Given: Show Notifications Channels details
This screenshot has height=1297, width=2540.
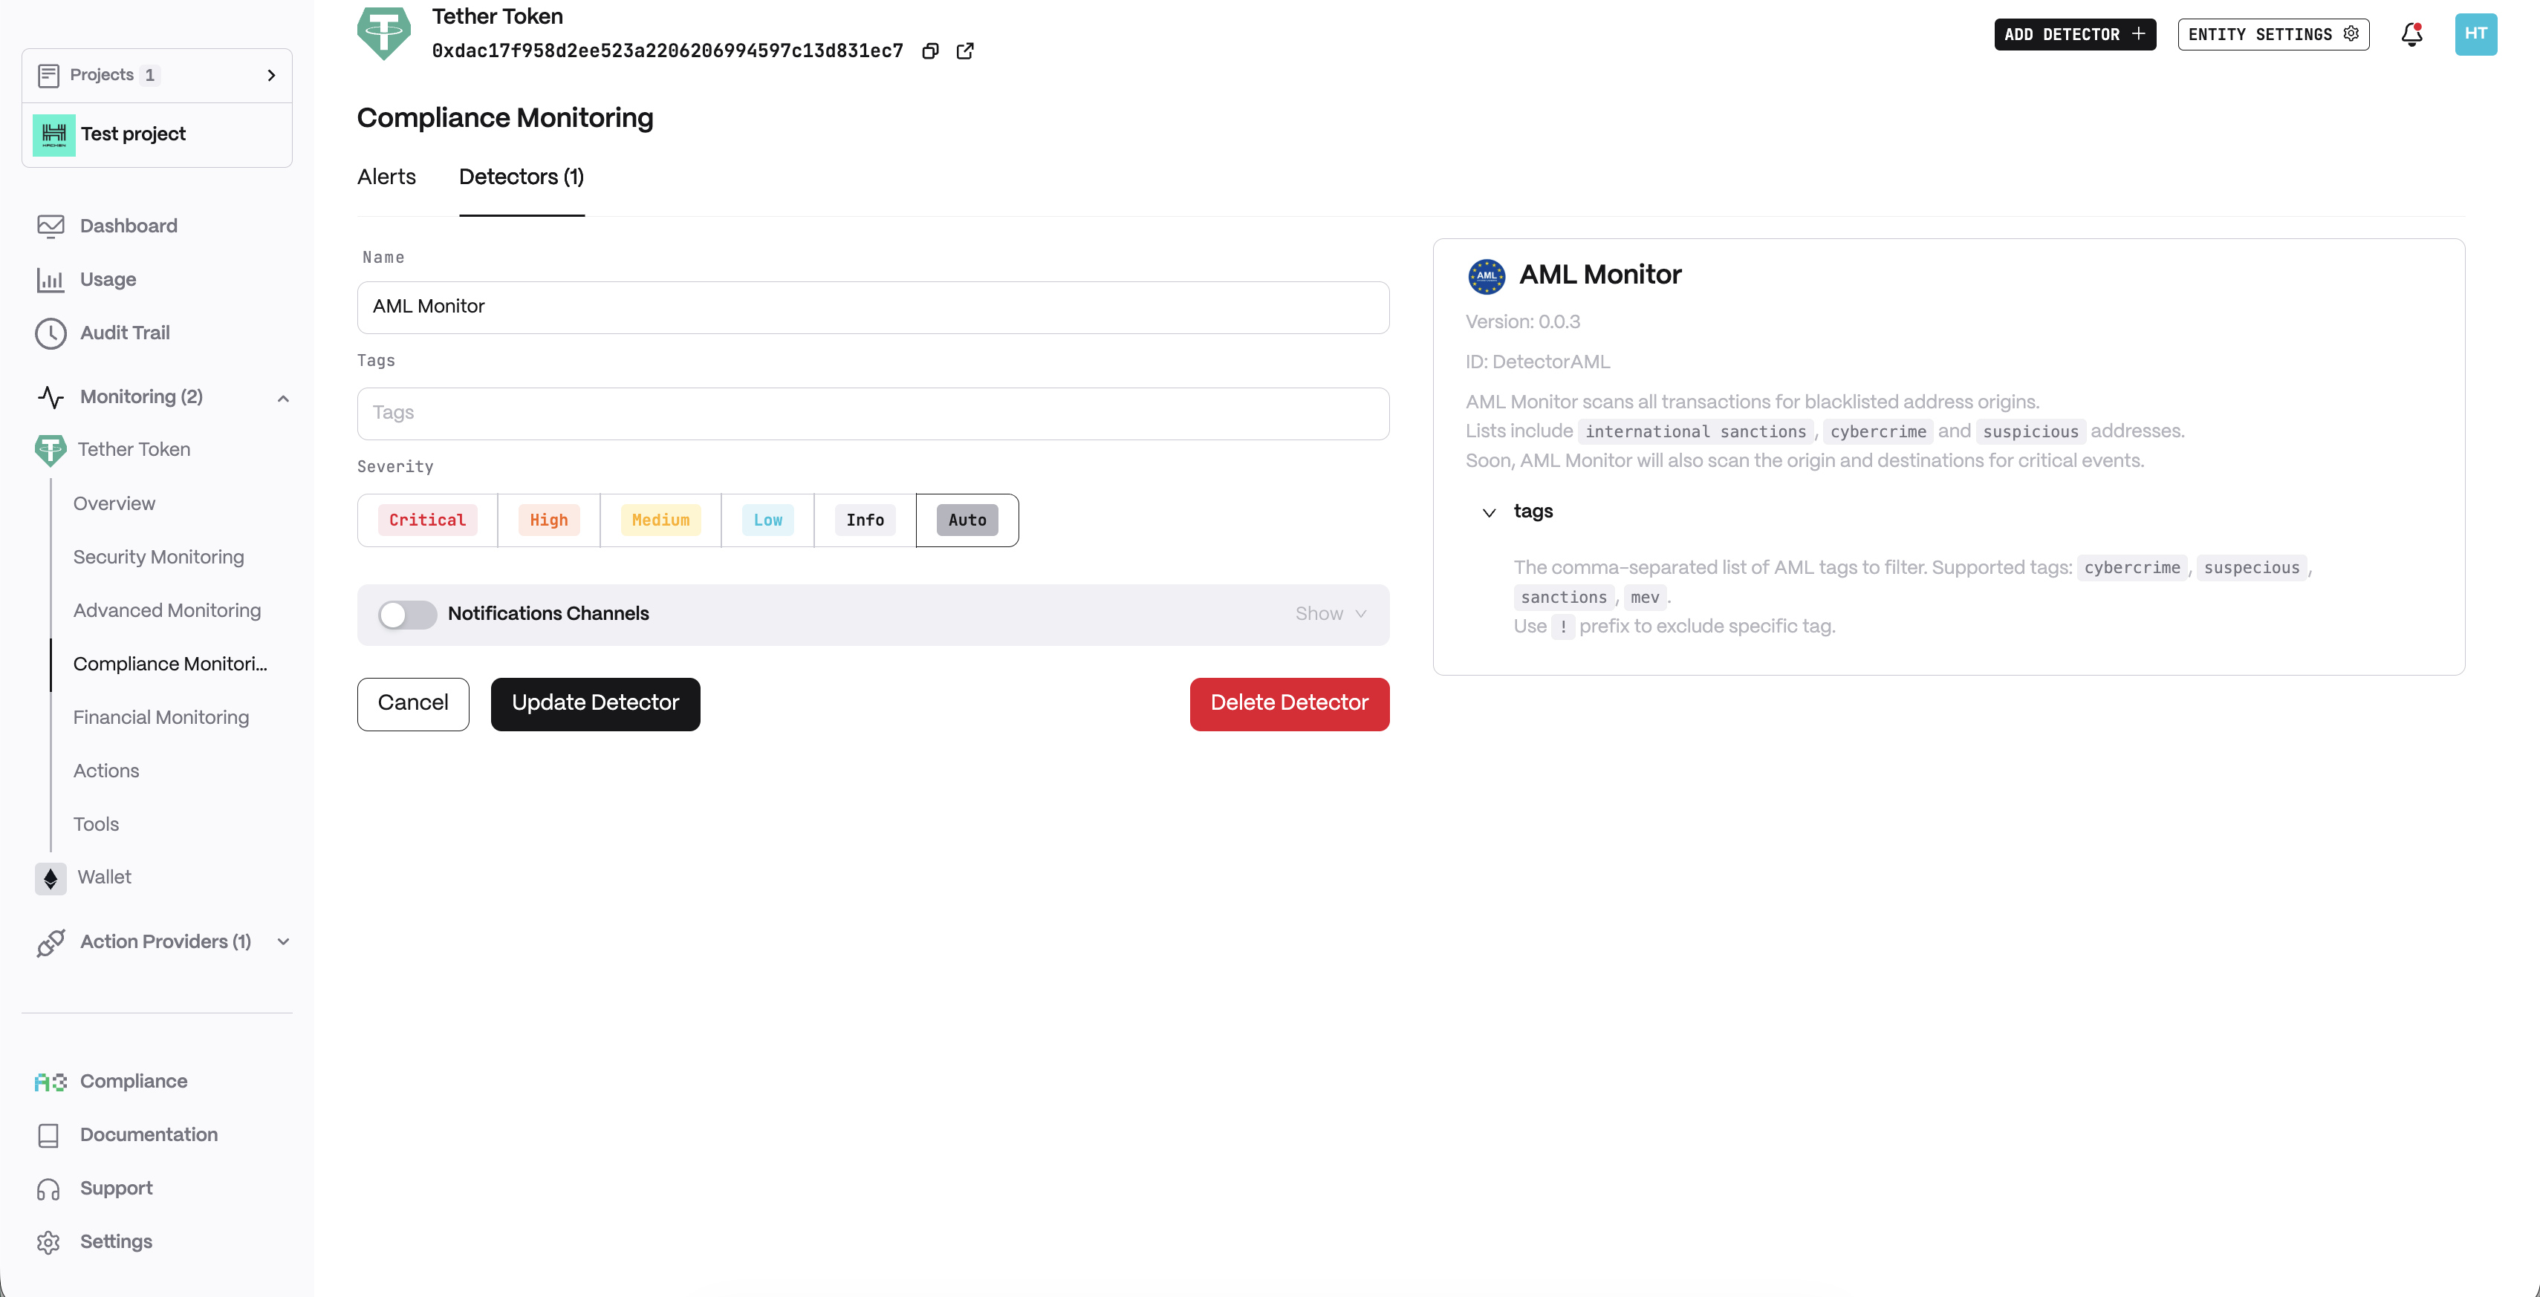Looking at the screenshot, I should [x=1330, y=614].
